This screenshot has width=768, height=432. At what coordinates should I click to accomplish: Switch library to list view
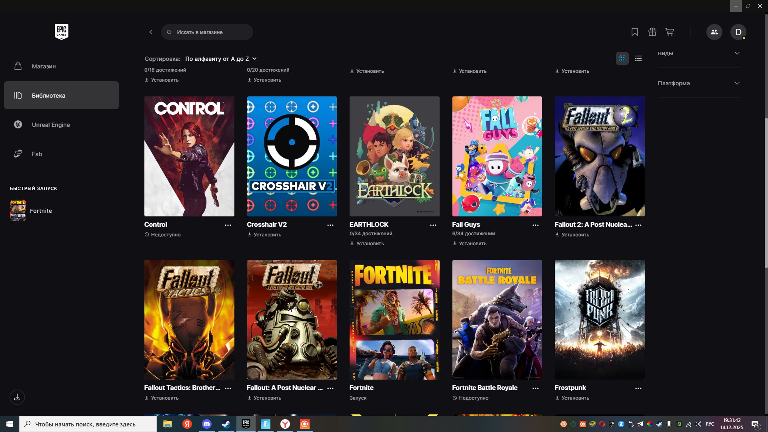[x=638, y=58]
